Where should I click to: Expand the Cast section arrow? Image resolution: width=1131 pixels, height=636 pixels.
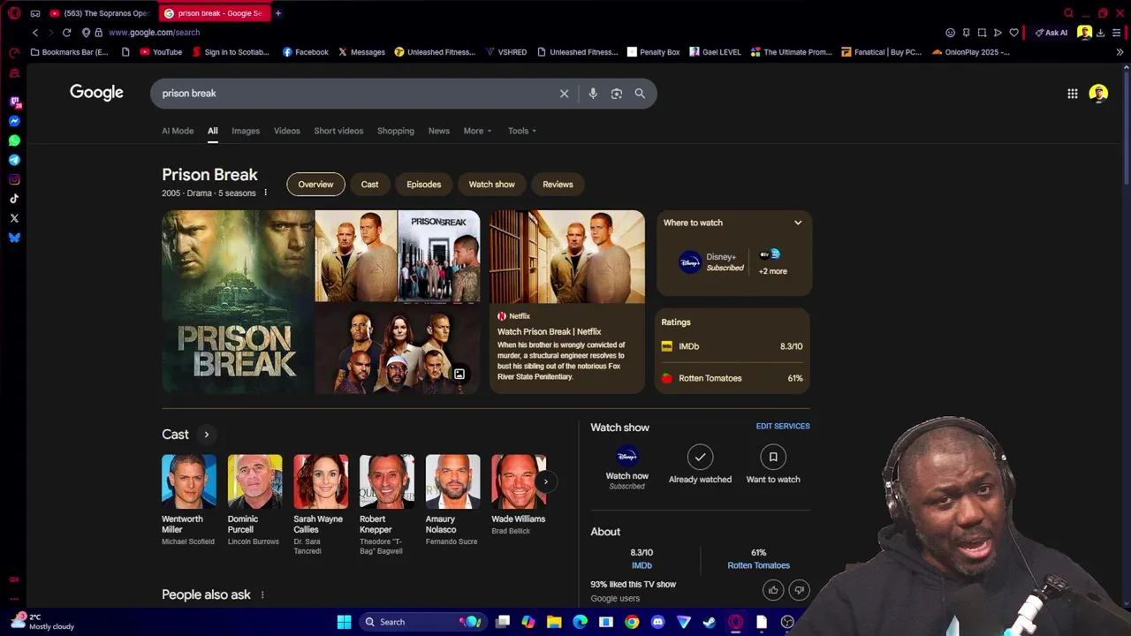[x=206, y=435]
